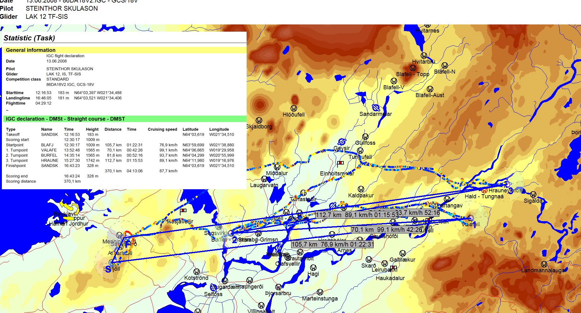
Task: Click the file name '86DA18V2.IGC, GCS-18V' in the panel
Action: 70,85
